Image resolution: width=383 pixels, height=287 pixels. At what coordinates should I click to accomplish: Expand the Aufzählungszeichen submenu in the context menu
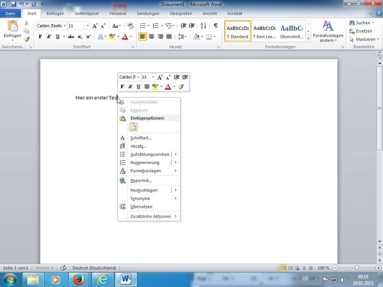176,155
